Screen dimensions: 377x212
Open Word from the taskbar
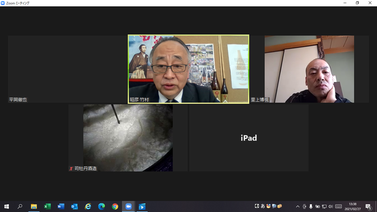(x=61, y=207)
